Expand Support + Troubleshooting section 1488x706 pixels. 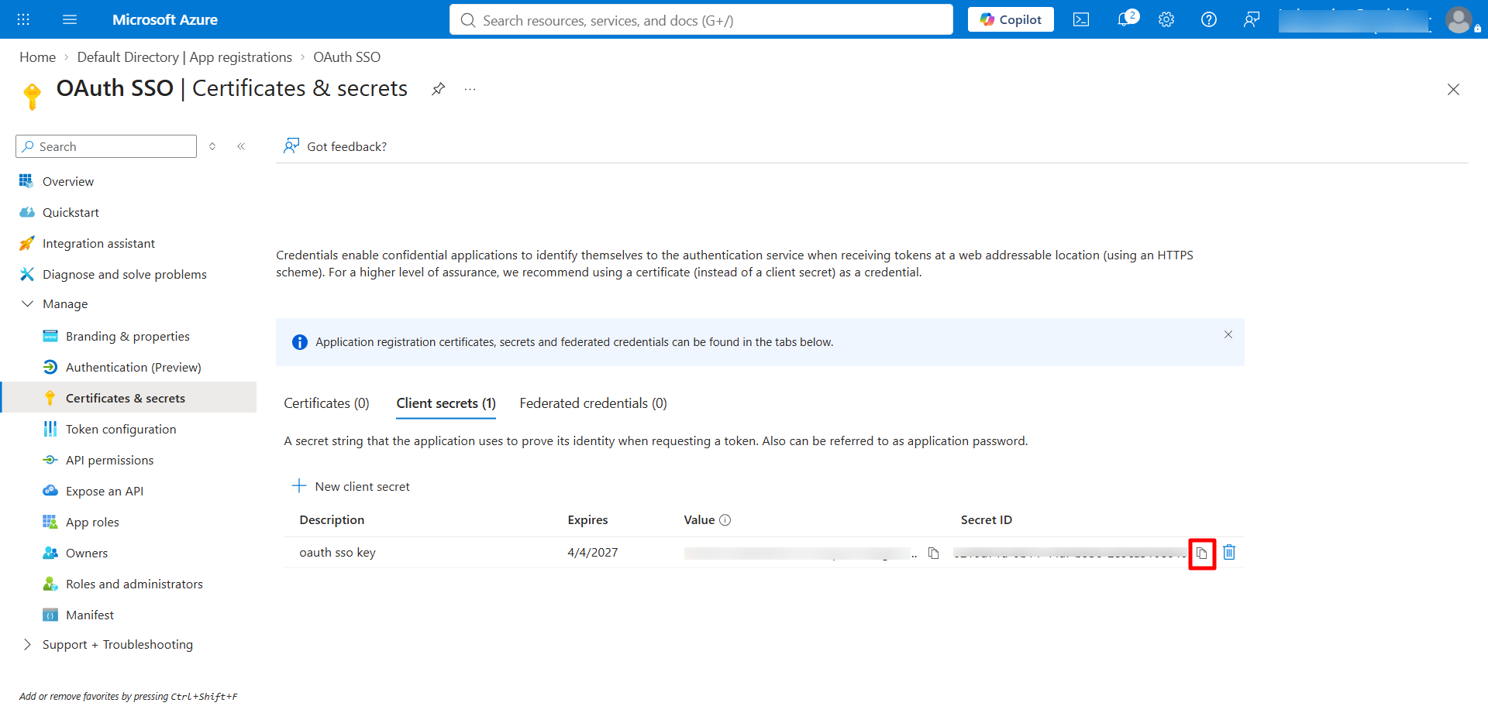point(28,644)
